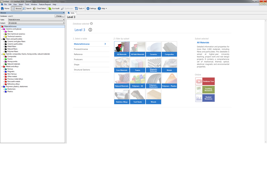The height and width of the screenshot is (178, 267).
Task: Click the Search toolbar icon
Action: point(27,9)
